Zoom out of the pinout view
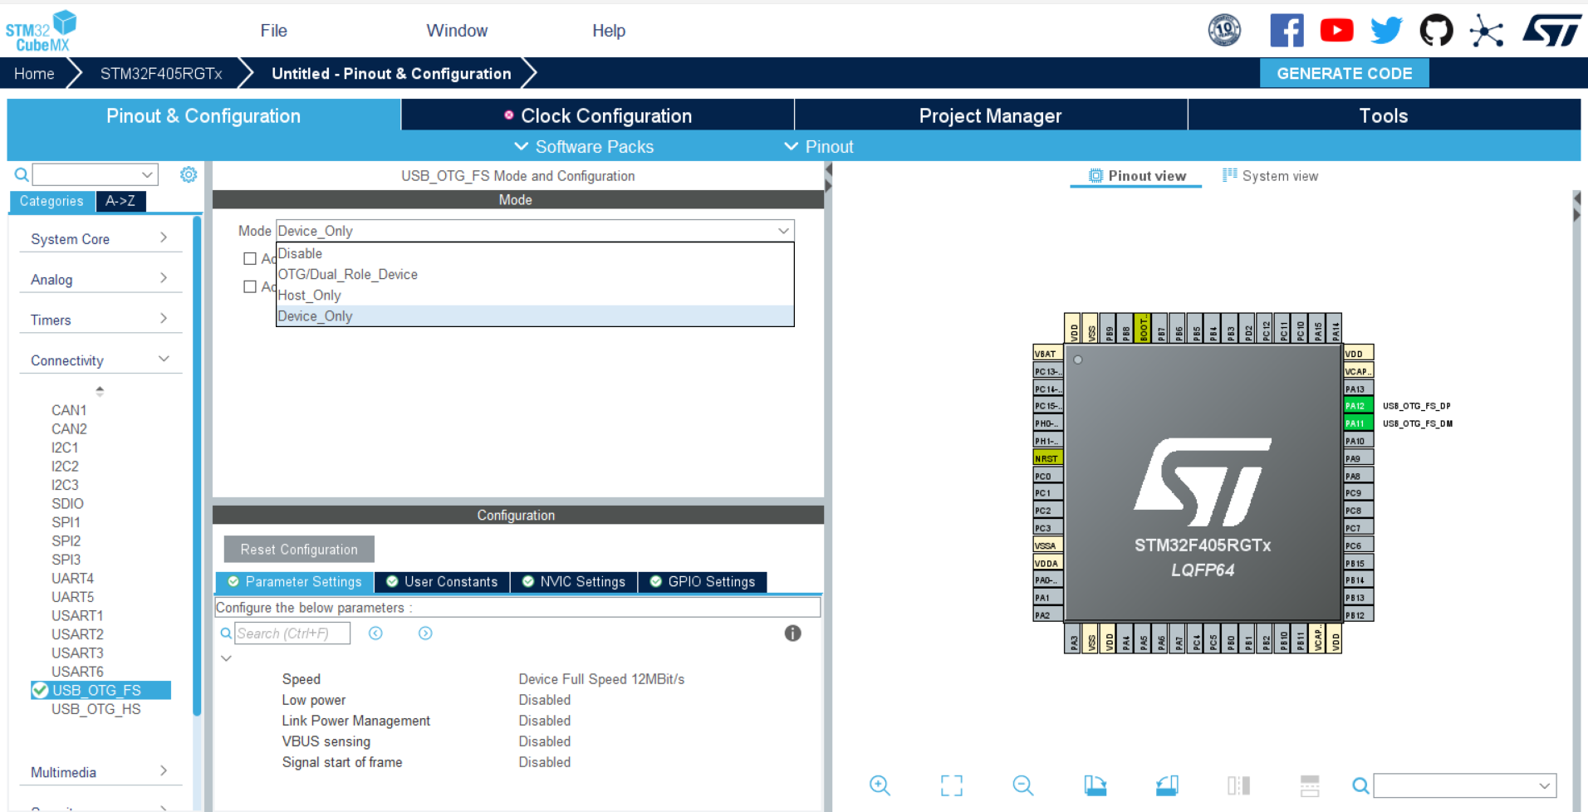The height and width of the screenshot is (812, 1588). (1022, 785)
